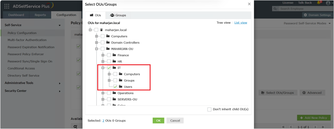Click the folder icon next to Users
The width and height of the screenshot is (334, 129).
[x=120, y=86]
